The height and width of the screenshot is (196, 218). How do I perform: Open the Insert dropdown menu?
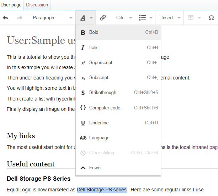pyautogui.click(x=171, y=17)
